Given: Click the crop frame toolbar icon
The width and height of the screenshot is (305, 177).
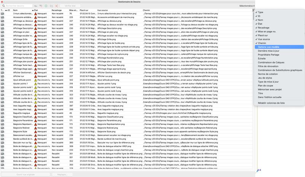Looking at the screenshot, I should 51,6.
